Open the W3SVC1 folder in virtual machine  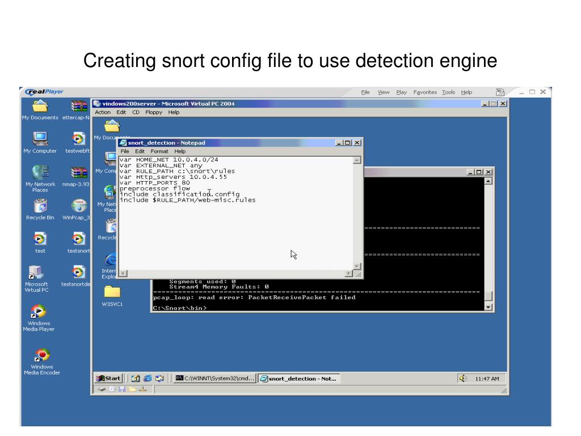[x=112, y=296]
